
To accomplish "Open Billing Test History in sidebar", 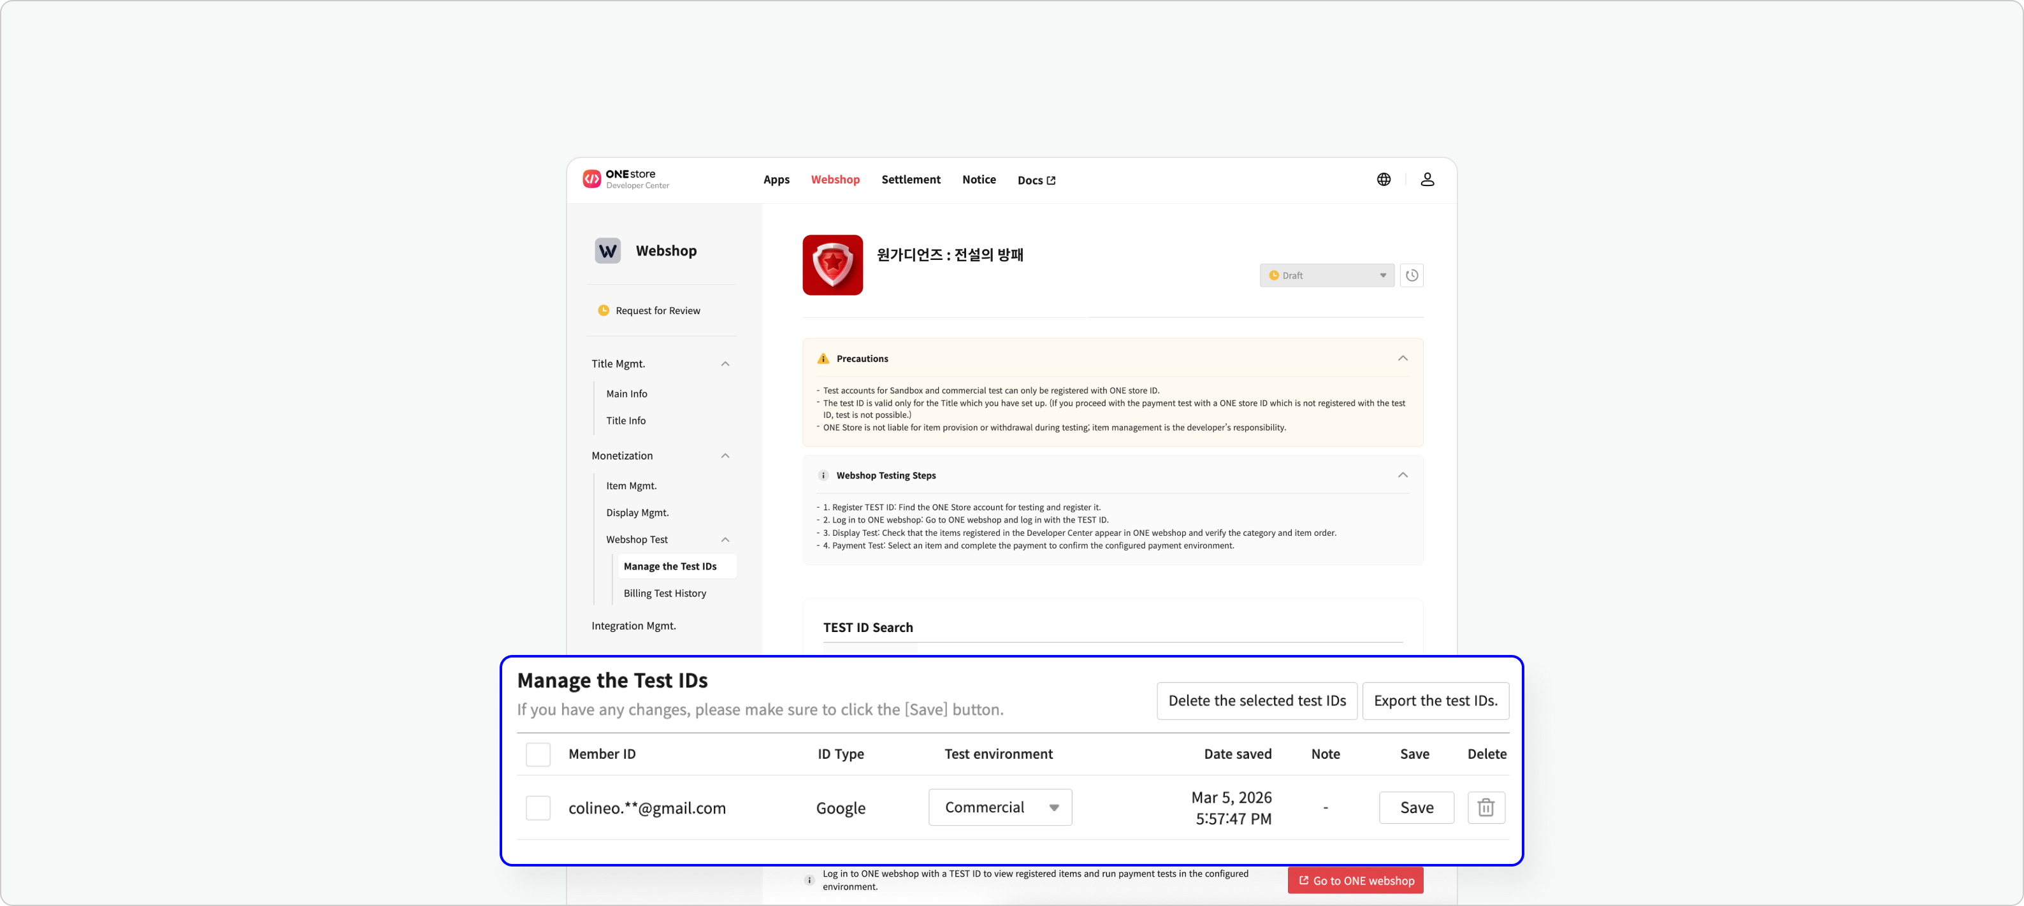I will [665, 593].
